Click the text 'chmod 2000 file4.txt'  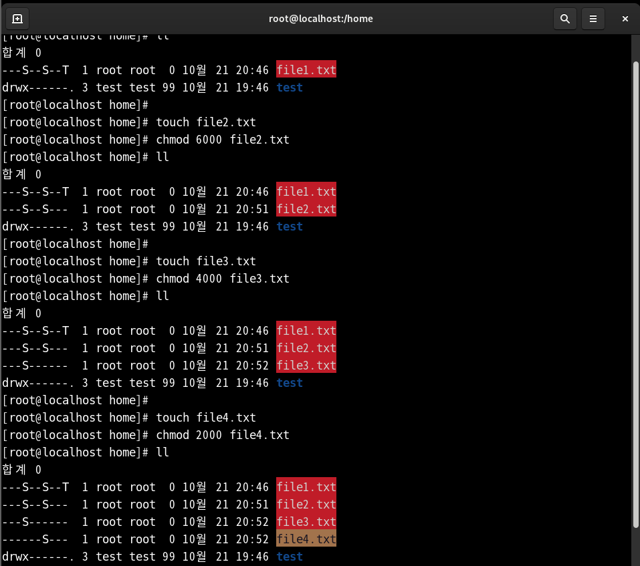point(223,435)
